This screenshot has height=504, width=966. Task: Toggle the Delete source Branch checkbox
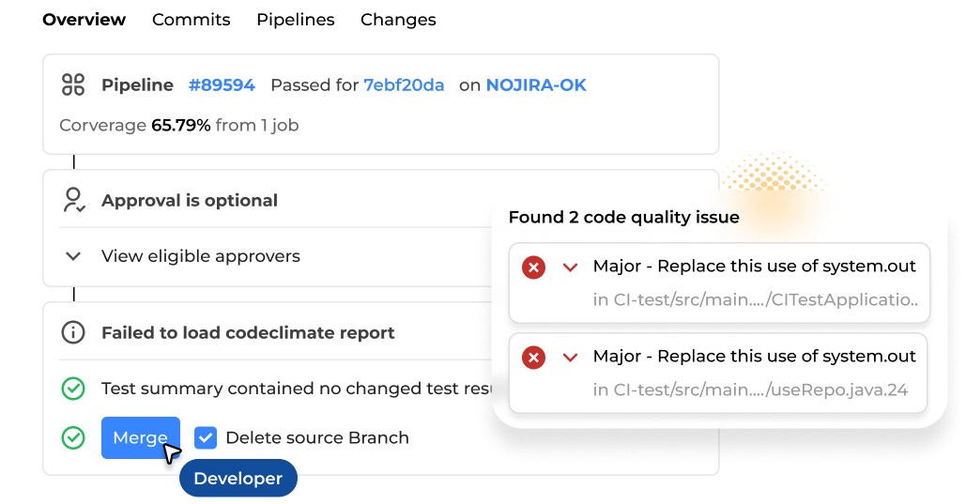(x=206, y=437)
